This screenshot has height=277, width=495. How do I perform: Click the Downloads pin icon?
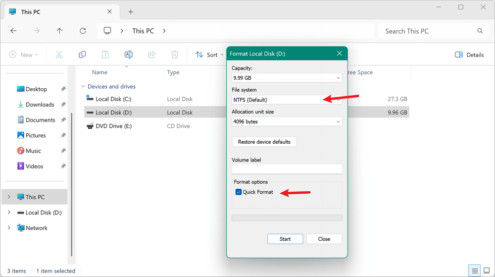tap(63, 104)
